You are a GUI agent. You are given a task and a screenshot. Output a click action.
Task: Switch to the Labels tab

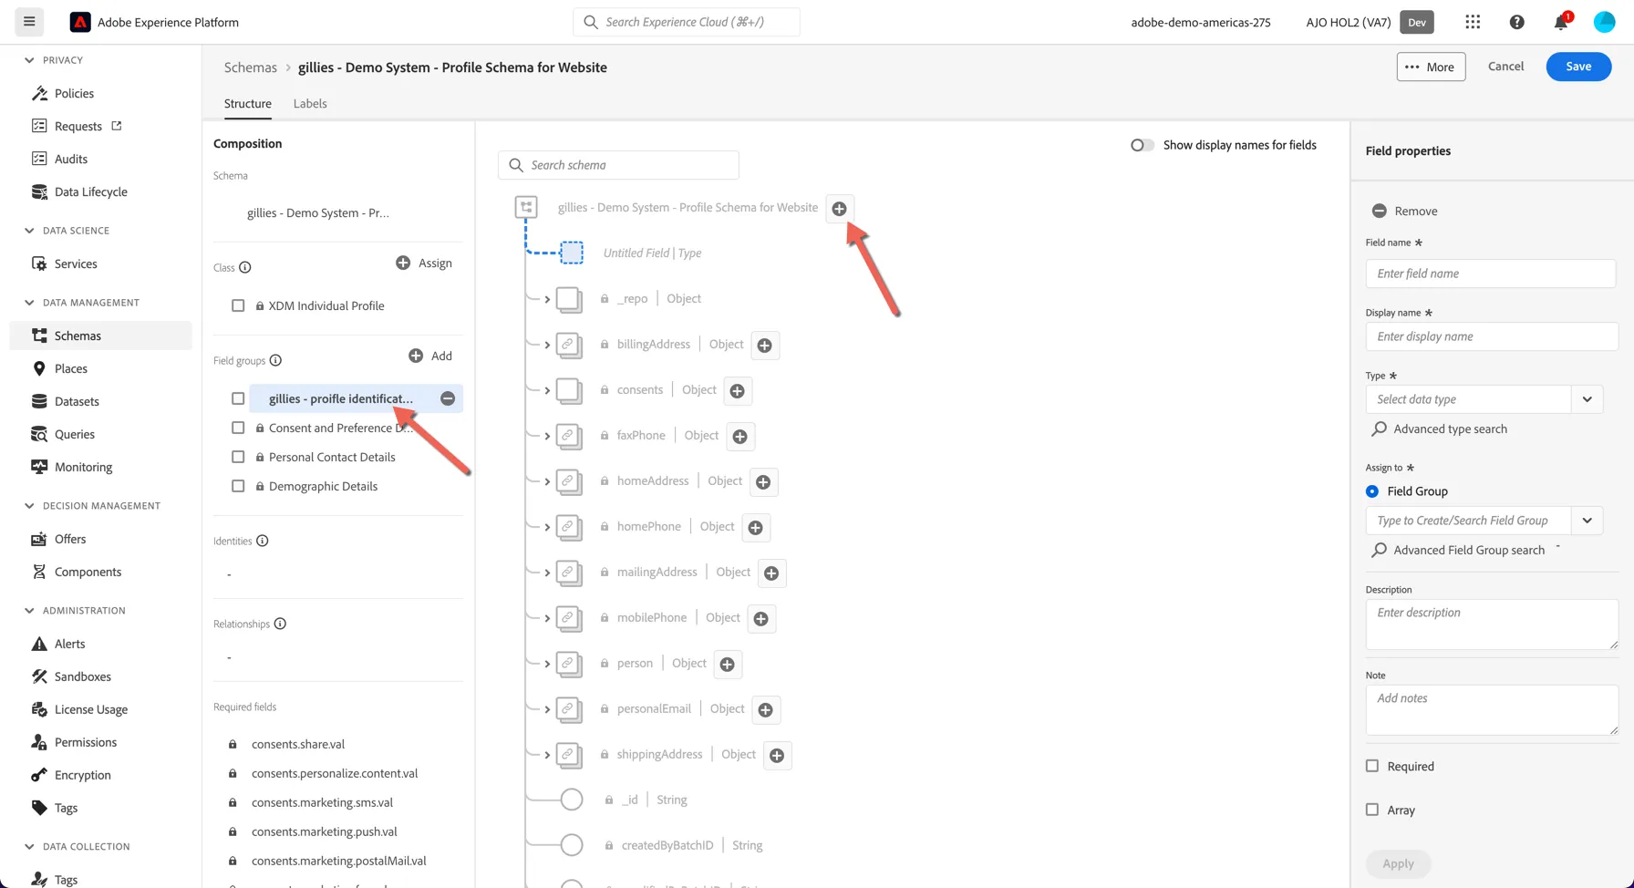pyautogui.click(x=310, y=103)
